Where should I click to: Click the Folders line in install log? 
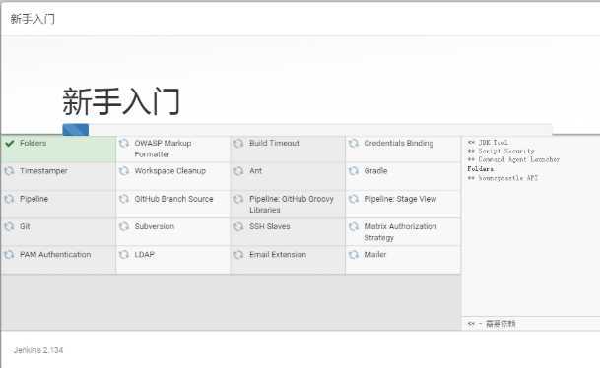[480, 169]
